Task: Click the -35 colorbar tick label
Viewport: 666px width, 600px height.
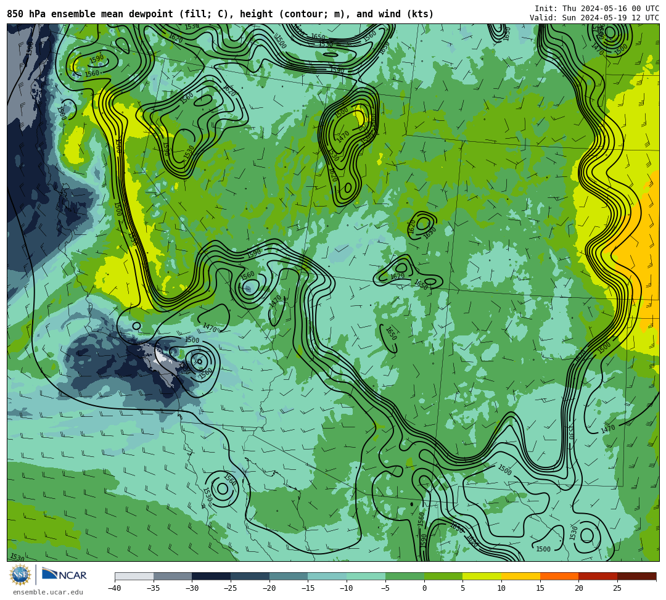Action: pos(153,588)
